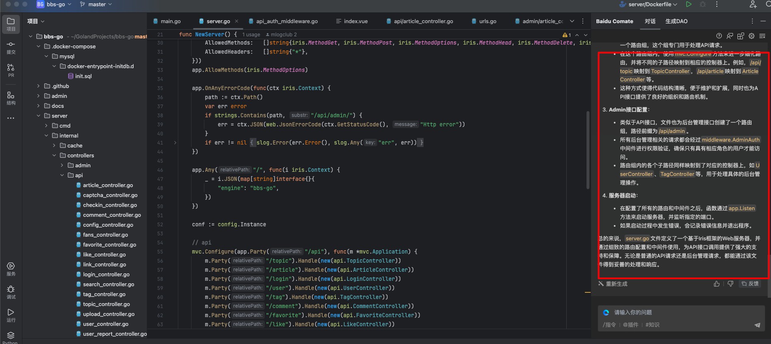Open the 运行 Run tool window

pos(11,316)
